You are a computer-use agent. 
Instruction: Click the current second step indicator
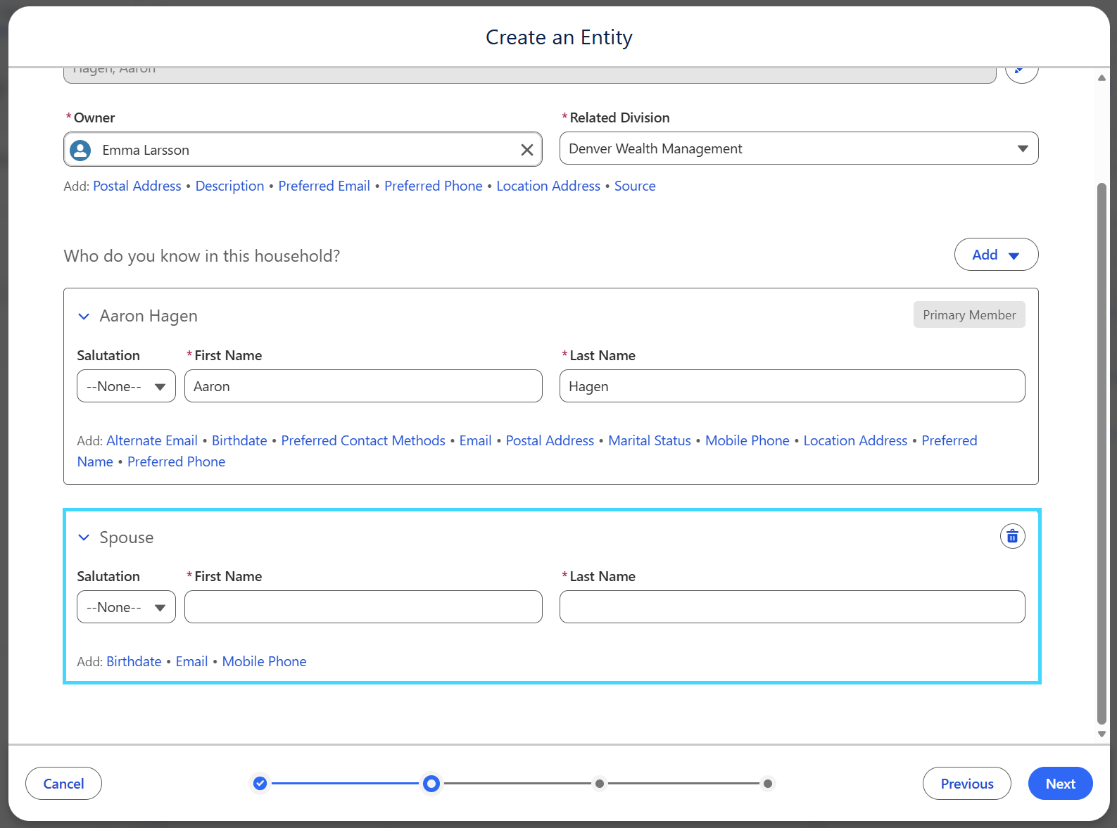(x=431, y=783)
